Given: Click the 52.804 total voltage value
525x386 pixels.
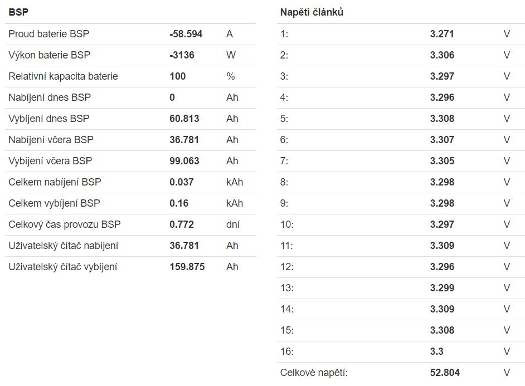Looking at the screenshot, I should [x=445, y=373].
